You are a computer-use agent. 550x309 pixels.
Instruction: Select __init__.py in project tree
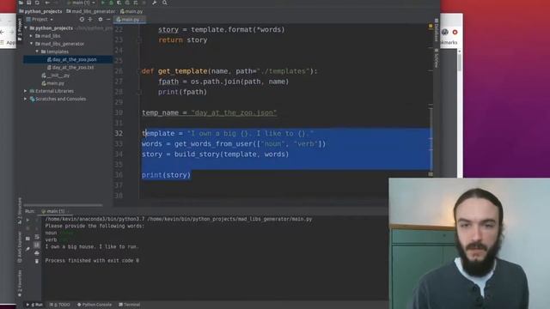pyautogui.click(x=55, y=76)
